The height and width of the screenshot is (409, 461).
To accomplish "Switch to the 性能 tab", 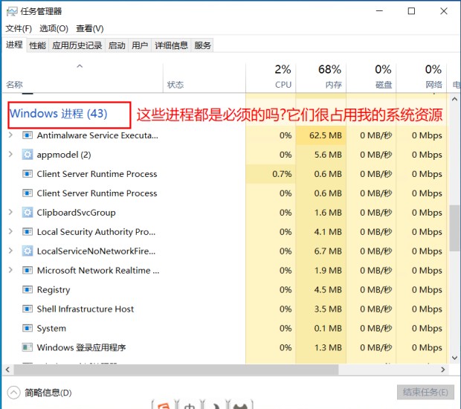I will pyautogui.click(x=37, y=45).
